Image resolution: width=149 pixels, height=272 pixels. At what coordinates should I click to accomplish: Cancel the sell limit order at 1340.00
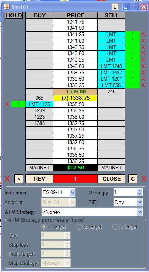tap(143, 66)
